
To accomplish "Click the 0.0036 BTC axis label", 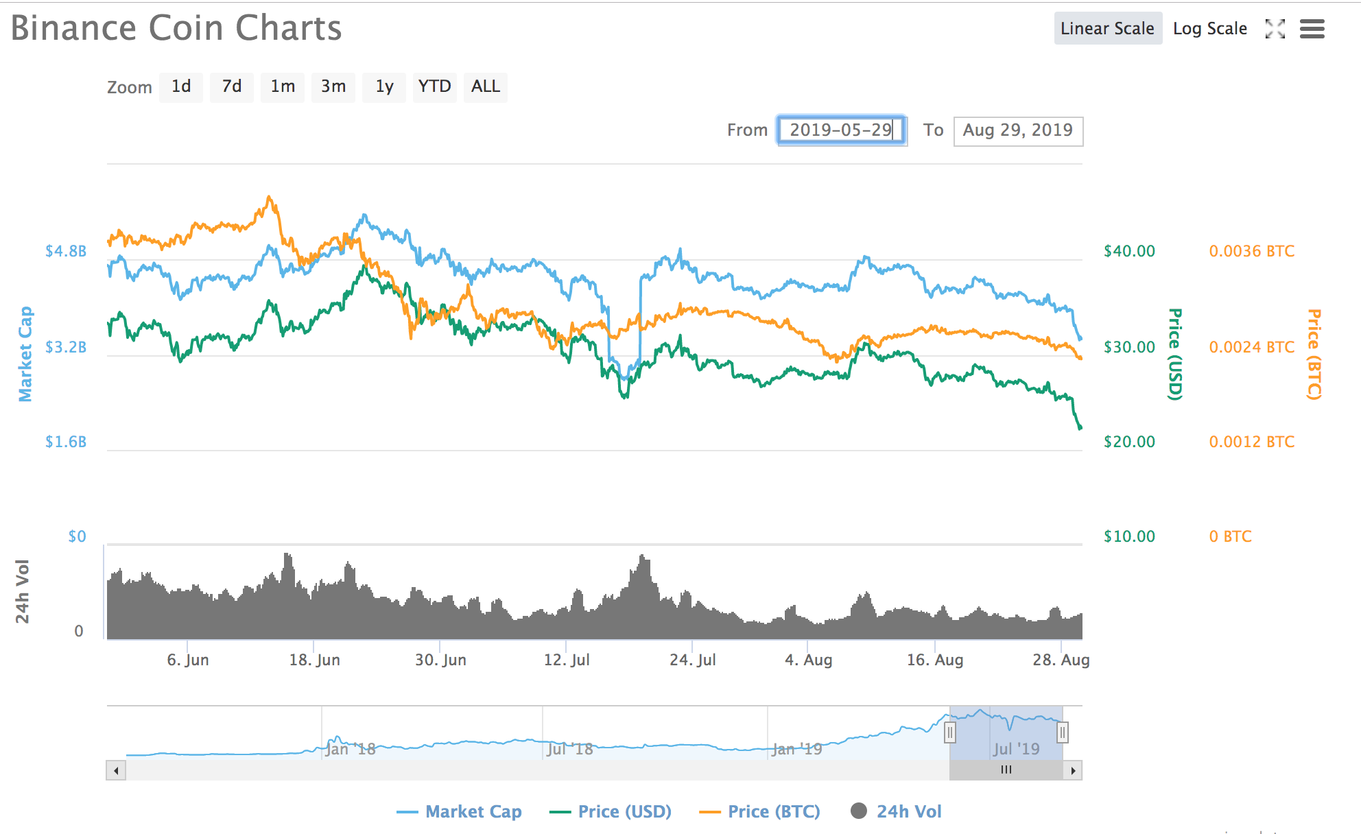I will [x=1252, y=251].
